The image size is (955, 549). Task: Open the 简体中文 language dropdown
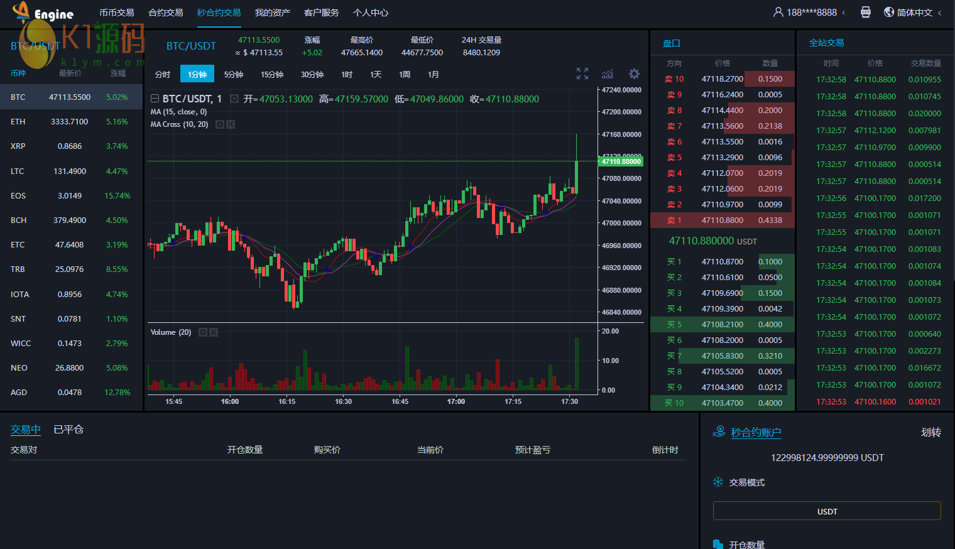(x=913, y=13)
